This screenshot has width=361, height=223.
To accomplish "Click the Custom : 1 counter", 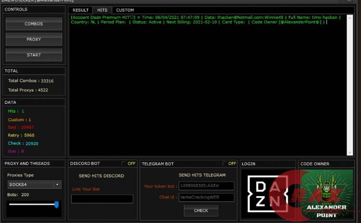I will 19,120.
